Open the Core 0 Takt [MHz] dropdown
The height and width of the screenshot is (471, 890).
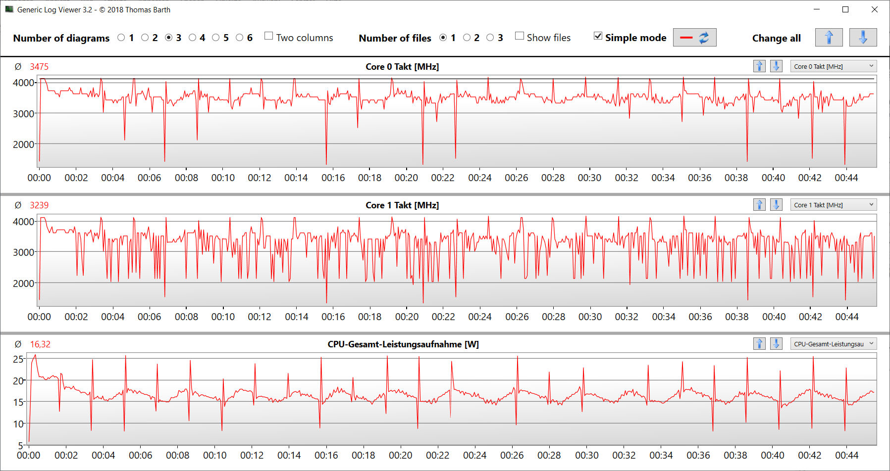coord(834,66)
